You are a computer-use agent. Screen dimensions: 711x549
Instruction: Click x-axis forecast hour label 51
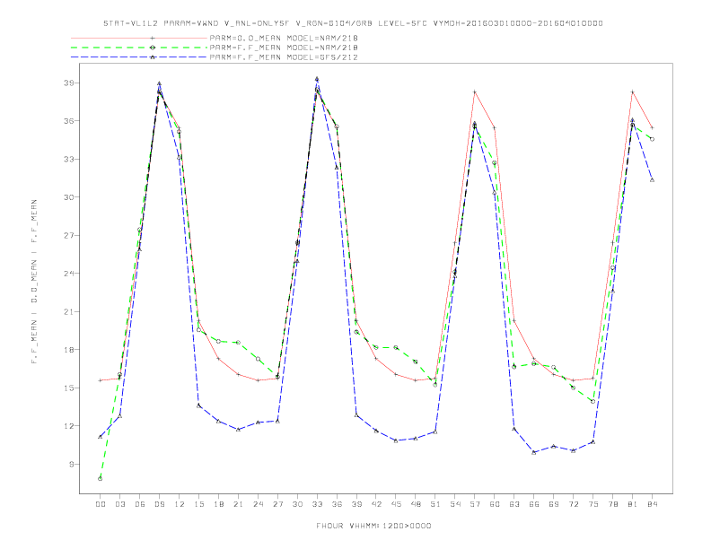click(x=435, y=504)
